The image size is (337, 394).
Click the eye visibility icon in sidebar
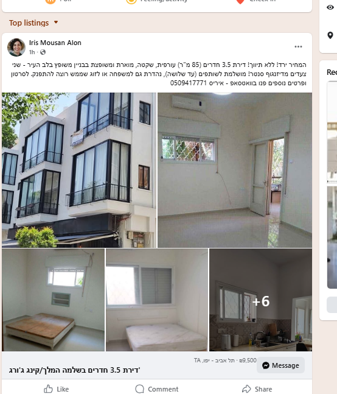coord(330,7)
